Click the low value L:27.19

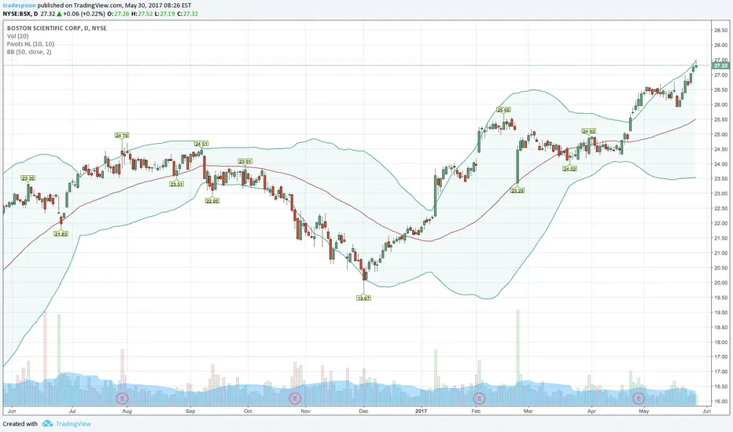[165, 13]
